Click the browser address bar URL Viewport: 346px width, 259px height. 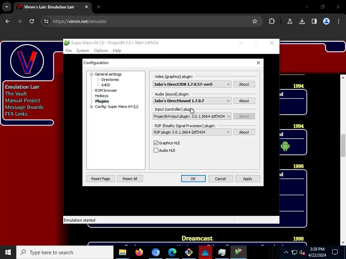click(80, 21)
